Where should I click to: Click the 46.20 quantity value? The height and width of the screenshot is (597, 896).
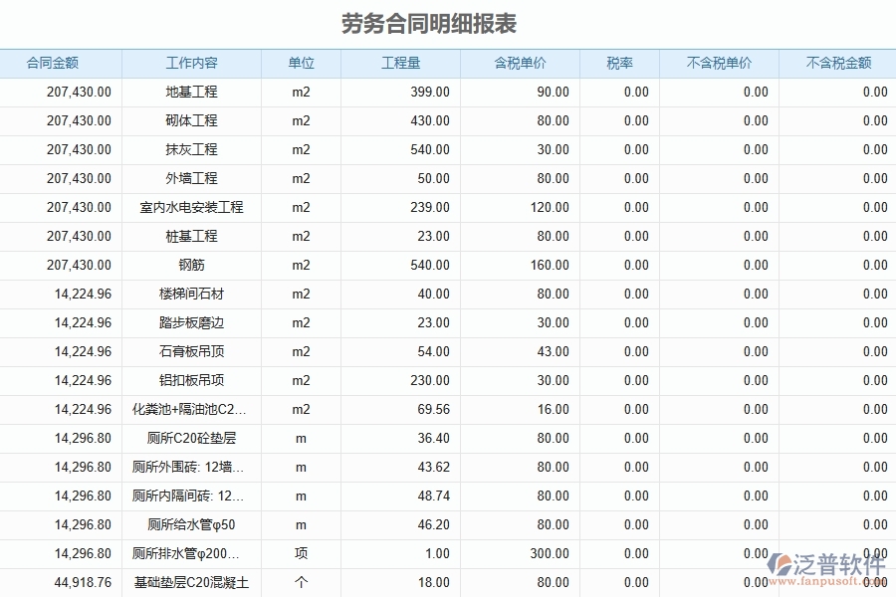tap(434, 524)
